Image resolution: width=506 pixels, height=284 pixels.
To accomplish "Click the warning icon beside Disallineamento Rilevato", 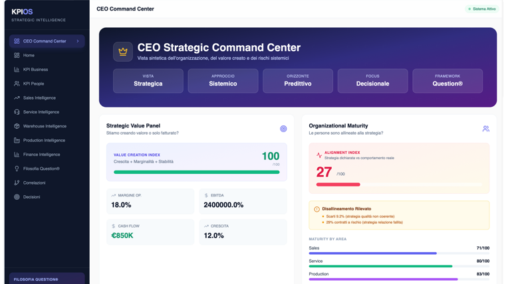I will (x=316, y=209).
